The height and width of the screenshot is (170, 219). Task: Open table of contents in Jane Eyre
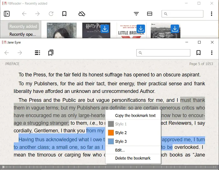(x=38, y=53)
